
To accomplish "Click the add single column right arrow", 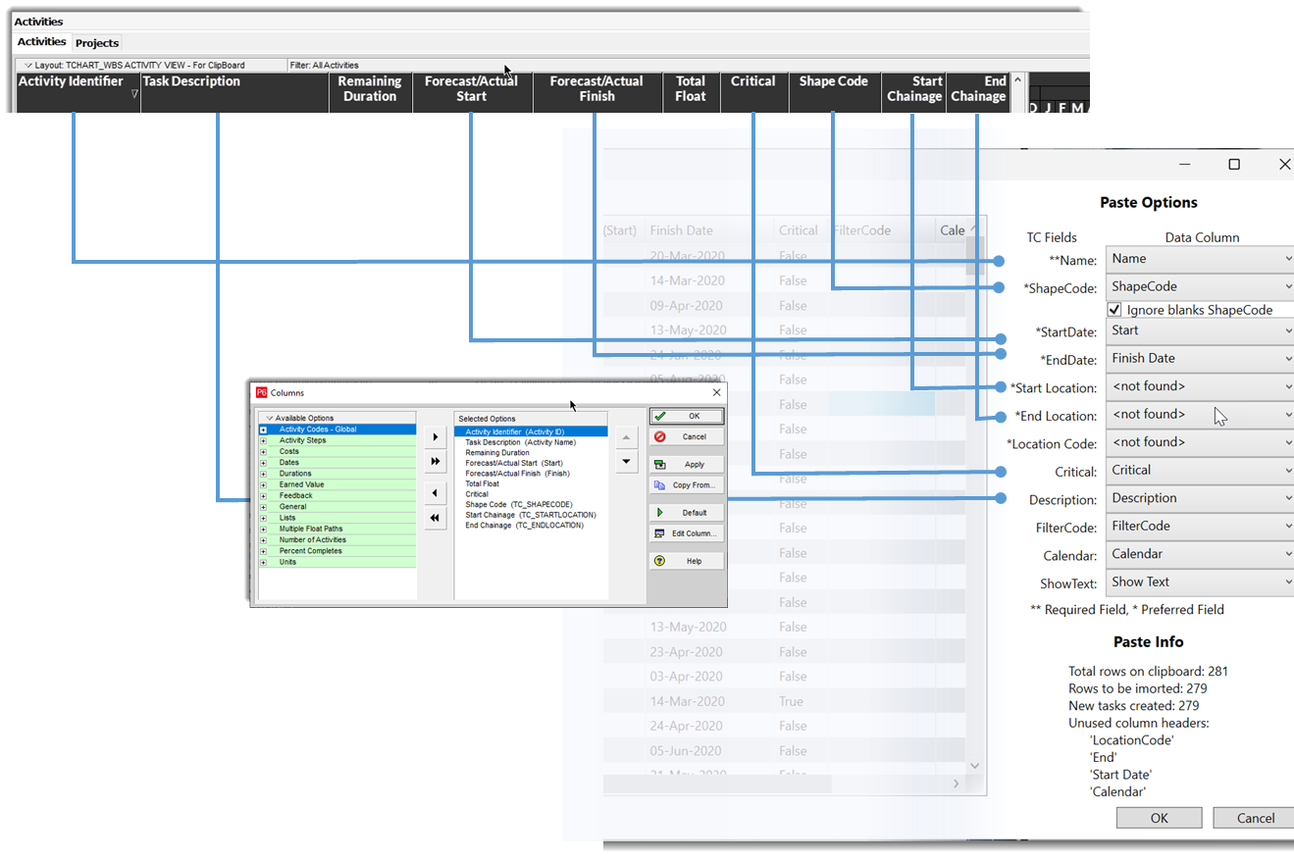I will [436, 436].
